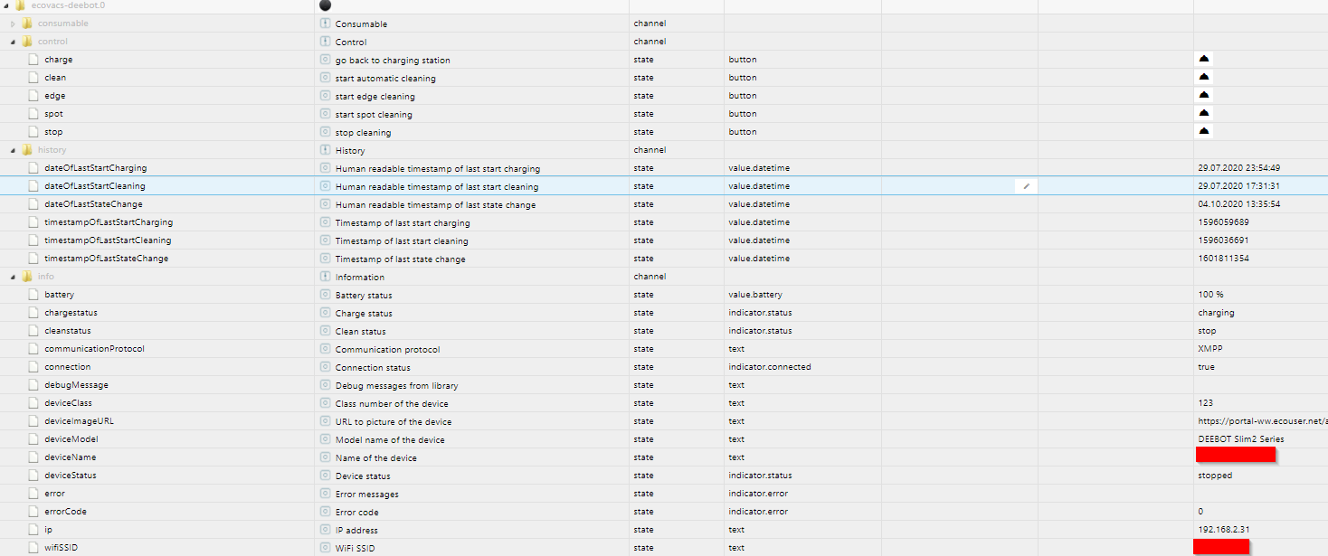Screen dimensions: 1328x556
Task: Trigger the spot cleaning button icon
Action: point(1203,113)
